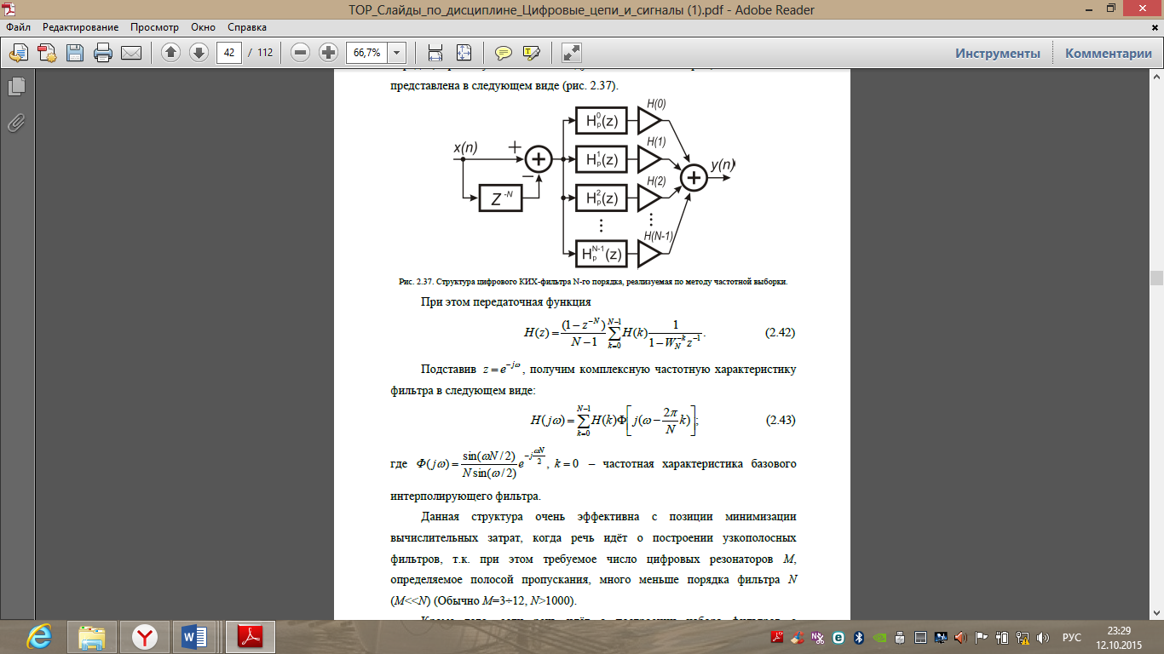
Task: Click the touchpad tray icon
Action: [920, 637]
